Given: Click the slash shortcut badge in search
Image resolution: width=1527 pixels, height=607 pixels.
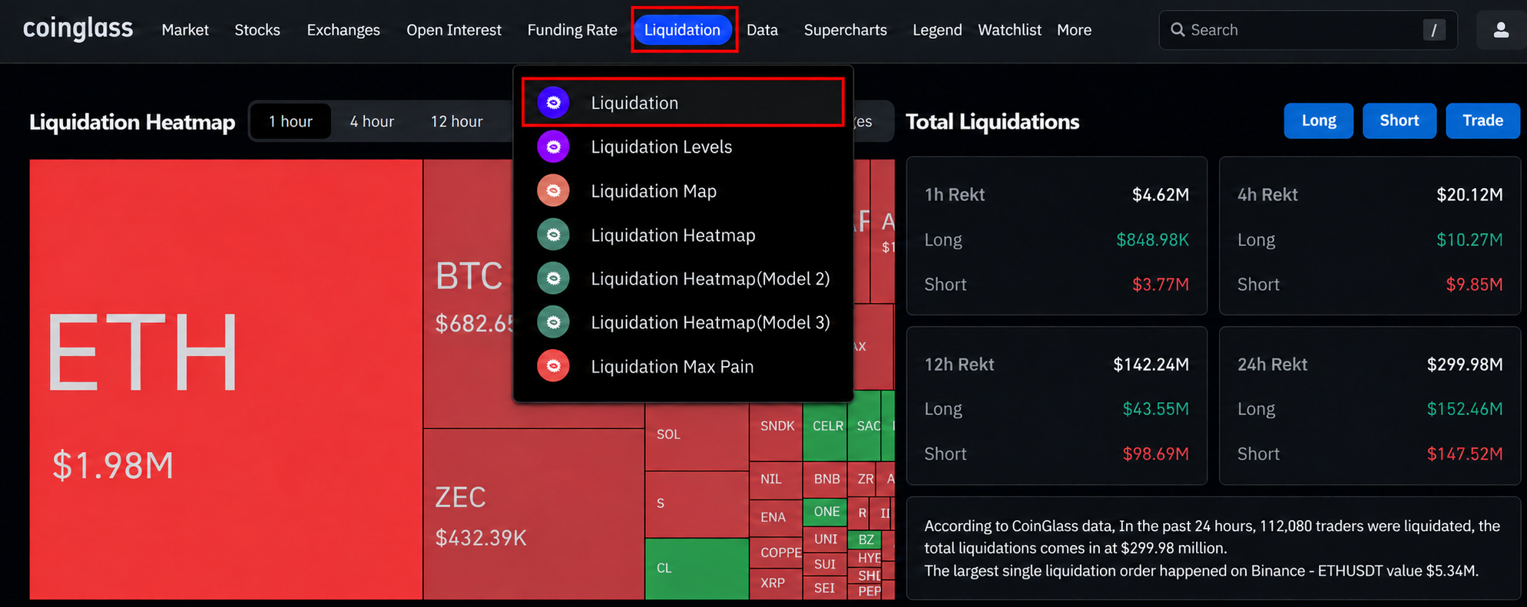Looking at the screenshot, I should click(x=1433, y=30).
